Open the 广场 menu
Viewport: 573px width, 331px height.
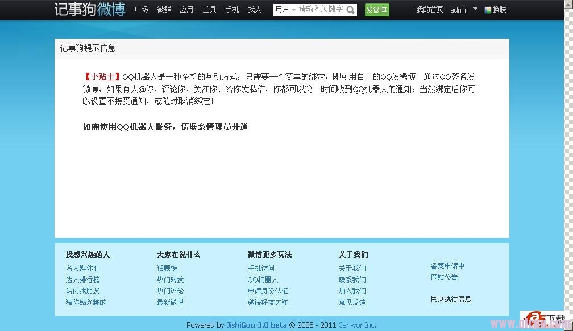tap(141, 10)
